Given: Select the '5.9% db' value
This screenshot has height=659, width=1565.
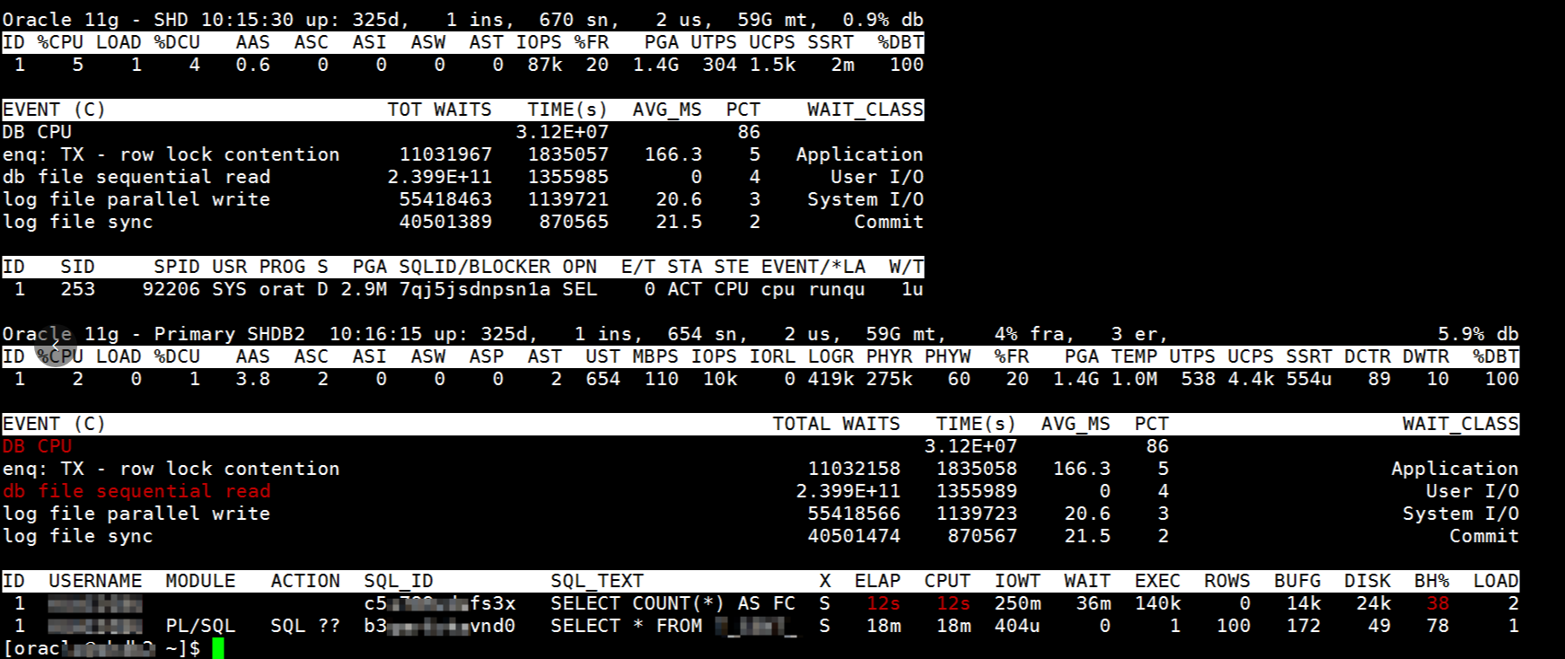Looking at the screenshot, I should [1478, 334].
